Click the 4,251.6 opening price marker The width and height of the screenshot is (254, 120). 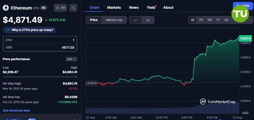tap(92, 83)
